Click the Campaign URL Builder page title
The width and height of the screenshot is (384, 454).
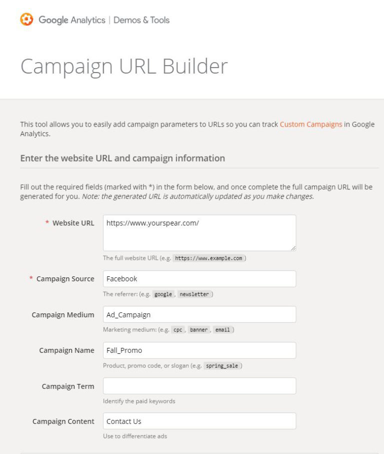pyautogui.click(x=123, y=66)
